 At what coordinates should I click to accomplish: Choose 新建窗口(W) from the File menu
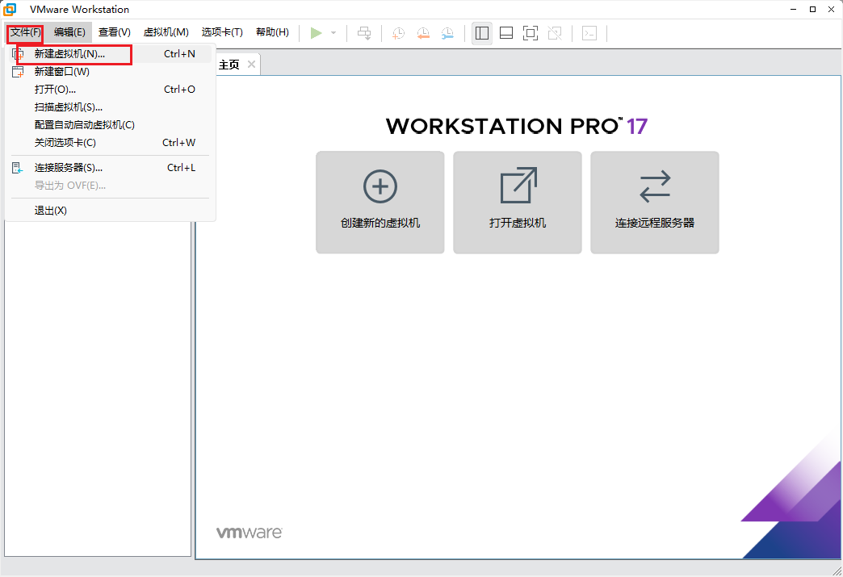[110, 72]
